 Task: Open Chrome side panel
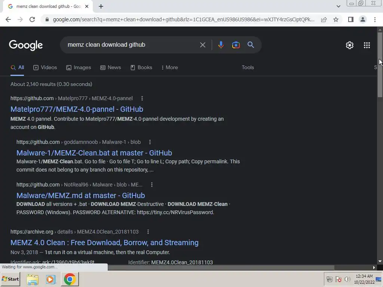[351, 19]
